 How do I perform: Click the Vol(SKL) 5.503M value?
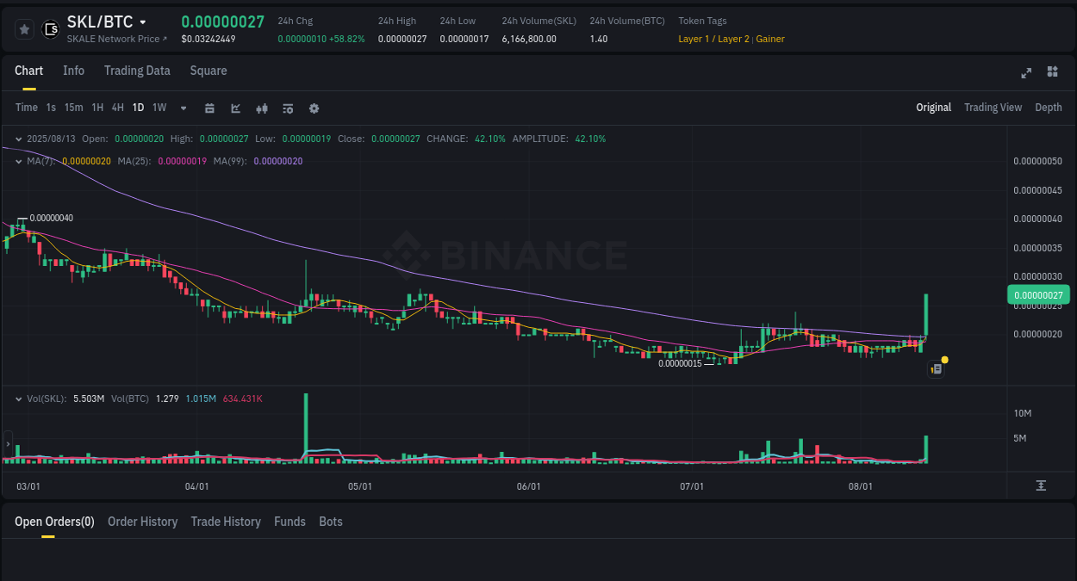(x=90, y=399)
